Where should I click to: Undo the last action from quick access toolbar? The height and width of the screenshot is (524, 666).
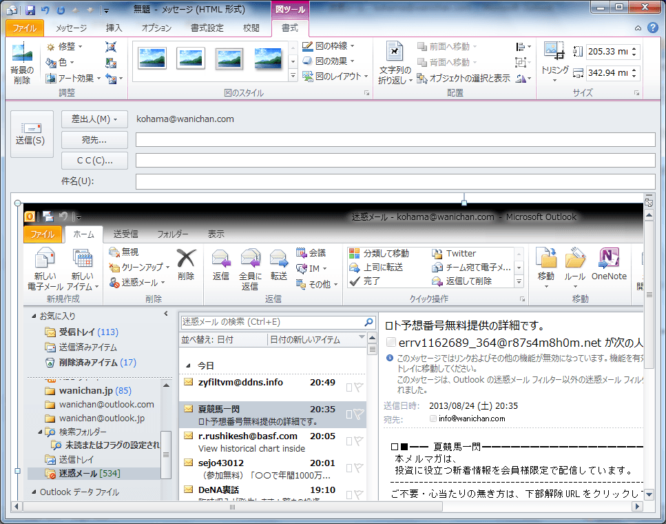(x=45, y=10)
